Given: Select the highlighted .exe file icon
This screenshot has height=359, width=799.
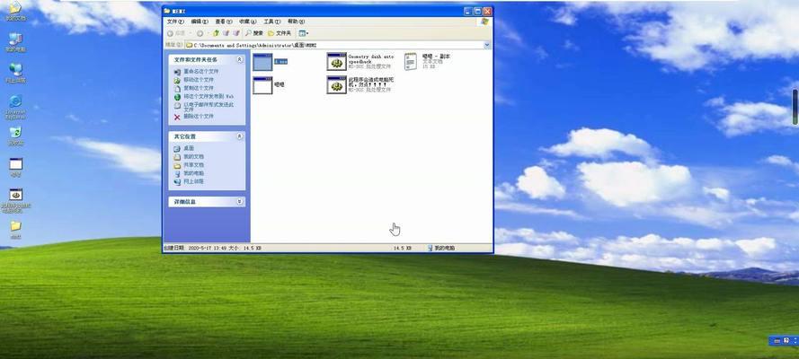Looking at the screenshot, I should [262, 62].
